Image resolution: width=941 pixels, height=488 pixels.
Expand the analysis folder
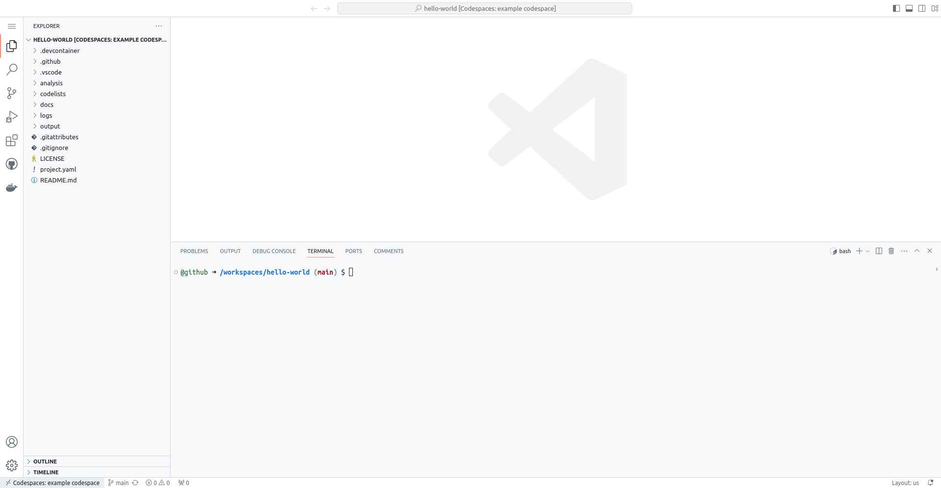pyautogui.click(x=97, y=83)
